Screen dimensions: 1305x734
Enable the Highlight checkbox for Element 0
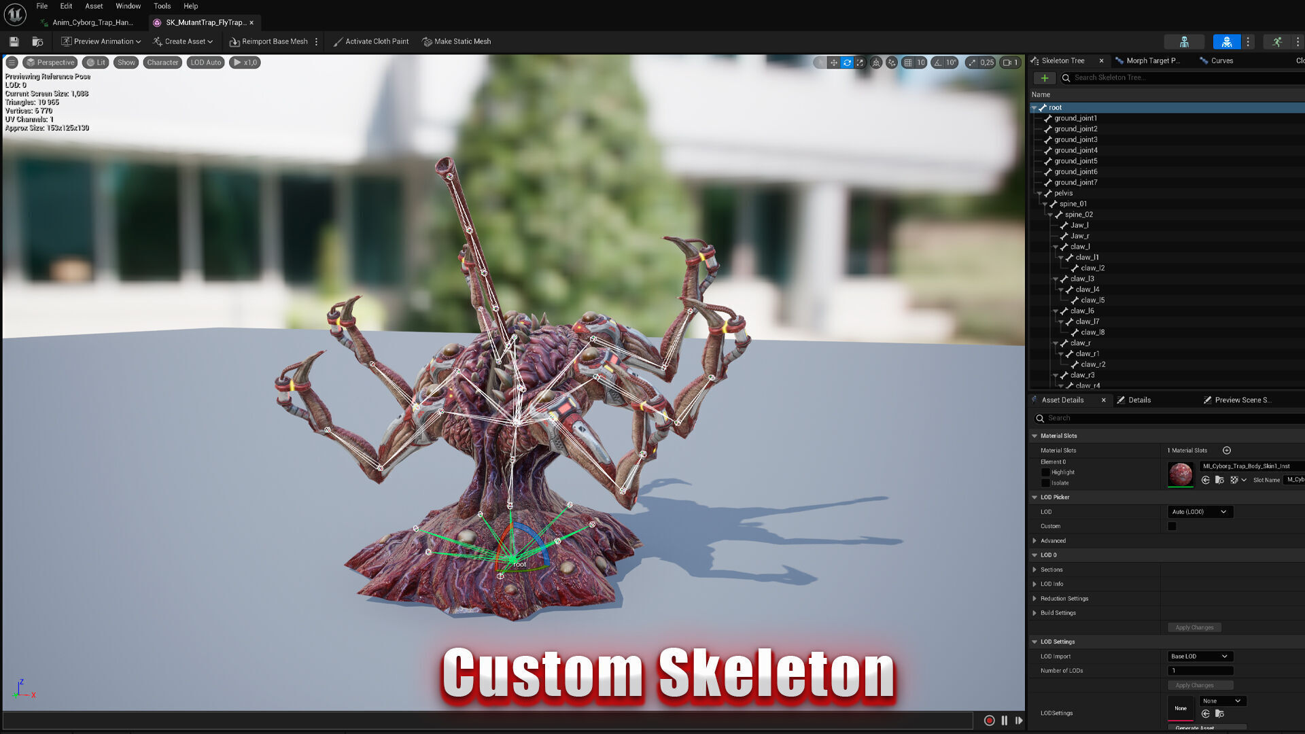point(1045,472)
